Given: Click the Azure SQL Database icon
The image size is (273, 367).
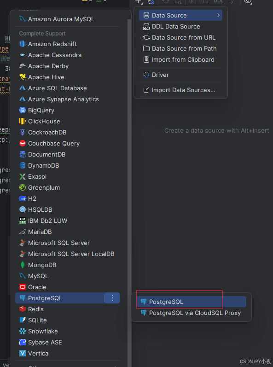Looking at the screenshot, I should [23, 88].
